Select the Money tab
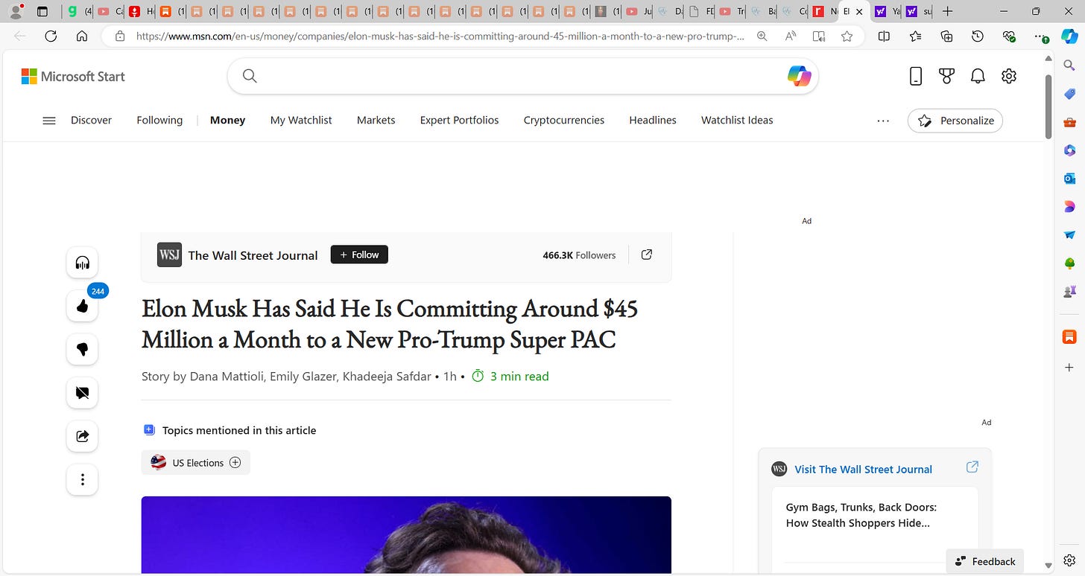 point(227,120)
